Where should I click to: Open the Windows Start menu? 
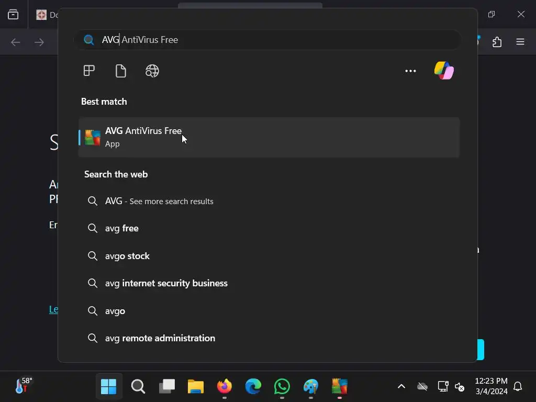coord(109,387)
